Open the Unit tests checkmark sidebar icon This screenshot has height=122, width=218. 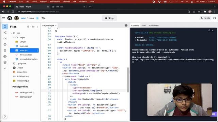click(5, 68)
